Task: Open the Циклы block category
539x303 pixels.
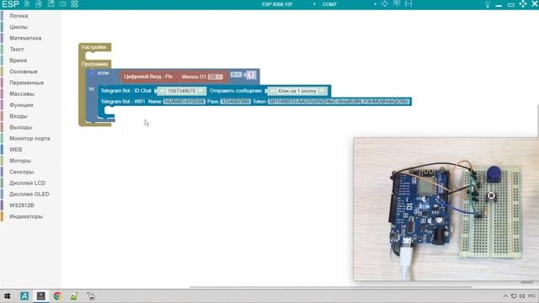Action: [x=19, y=27]
